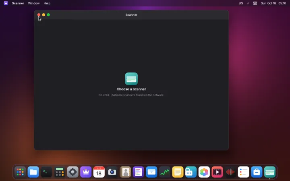This screenshot has width=290, height=181.
Task: Open the Calculator in the dock
Action: (x=60, y=172)
